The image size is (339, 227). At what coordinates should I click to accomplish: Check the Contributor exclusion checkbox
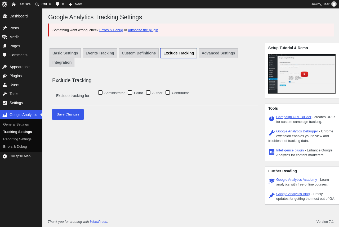point(168,92)
